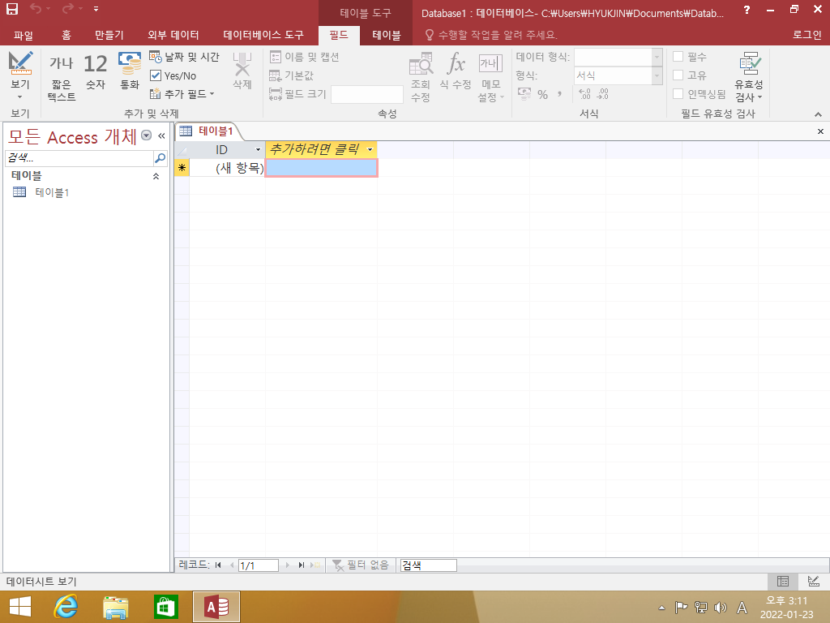The image size is (830, 623).
Task: Click the 기본값 default value button
Action: click(x=291, y=75)
